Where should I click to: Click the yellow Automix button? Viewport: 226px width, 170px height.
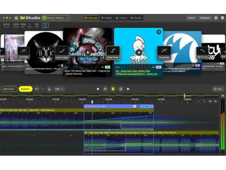click(x=25, y=89)
